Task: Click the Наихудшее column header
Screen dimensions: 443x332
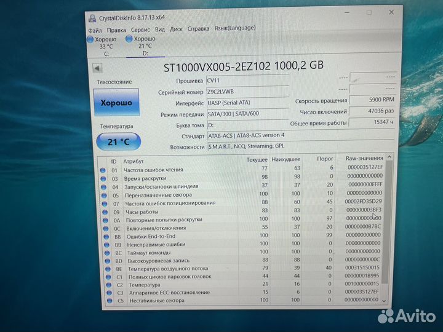Action: pos(285,159)
